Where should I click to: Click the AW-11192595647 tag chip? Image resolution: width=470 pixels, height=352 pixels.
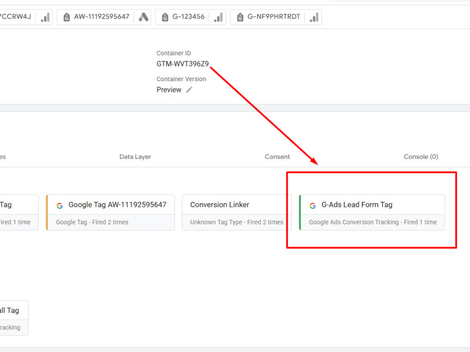pyautogui.click(x=104, y=17)
